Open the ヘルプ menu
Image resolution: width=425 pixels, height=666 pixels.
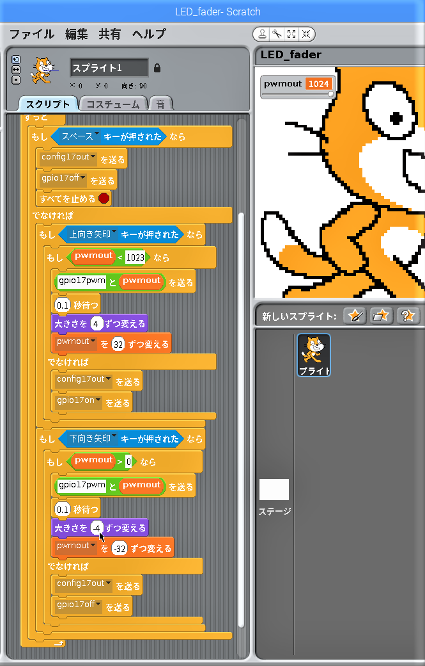[149, 34]
